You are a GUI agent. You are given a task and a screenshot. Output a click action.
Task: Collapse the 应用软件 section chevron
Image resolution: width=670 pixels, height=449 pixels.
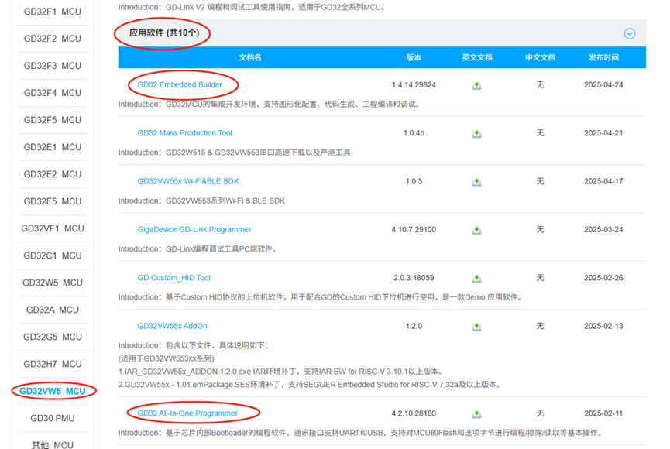[630, 33]
